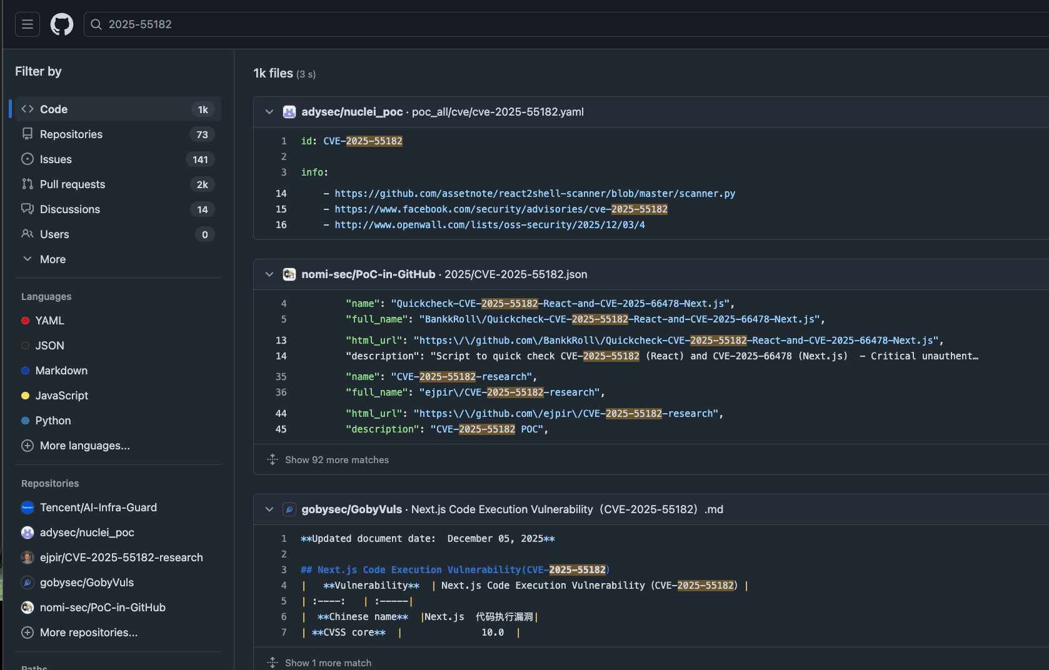Click the Discussions speech-bubble icon
Viewport: 1049px width, 670px height.
(28, 209)
